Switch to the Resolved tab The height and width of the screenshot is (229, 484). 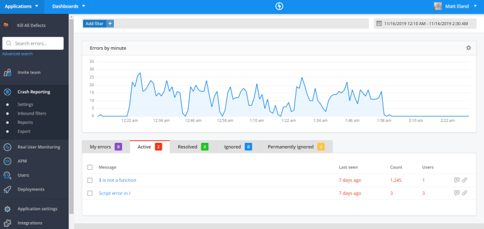(x=193, y=147)
